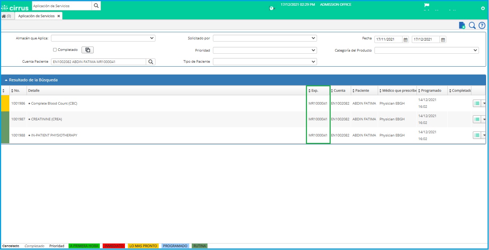Click the search icon beside Aplicación de Servicios
This screenshot has width=489, height=250.
[x=96, y=6]
